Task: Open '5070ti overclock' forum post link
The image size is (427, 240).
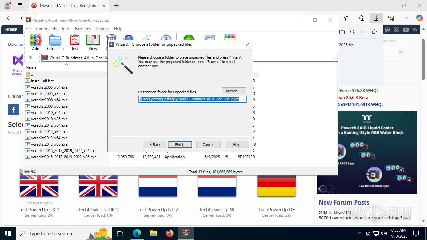Action: (360, 218)
